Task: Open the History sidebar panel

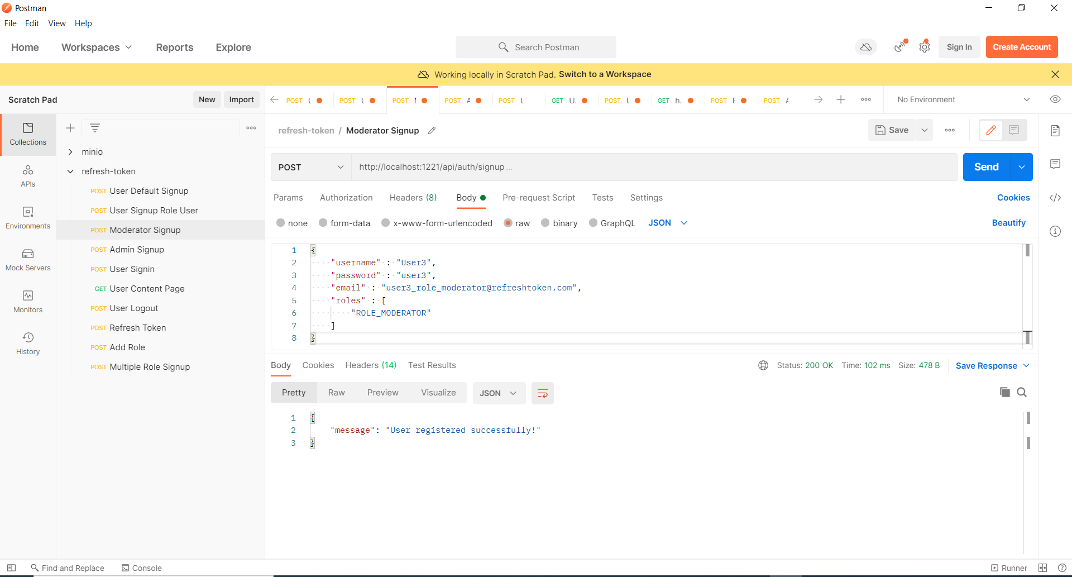Action: (x=28, y=344)
